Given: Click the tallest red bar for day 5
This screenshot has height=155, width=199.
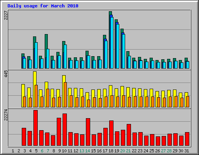Looking at the screenshot, I should (36, 128).
